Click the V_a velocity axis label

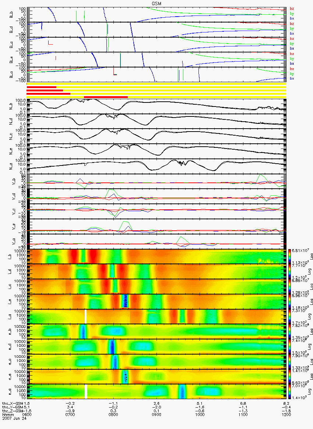pyautogui.click(x=14, y=241)
